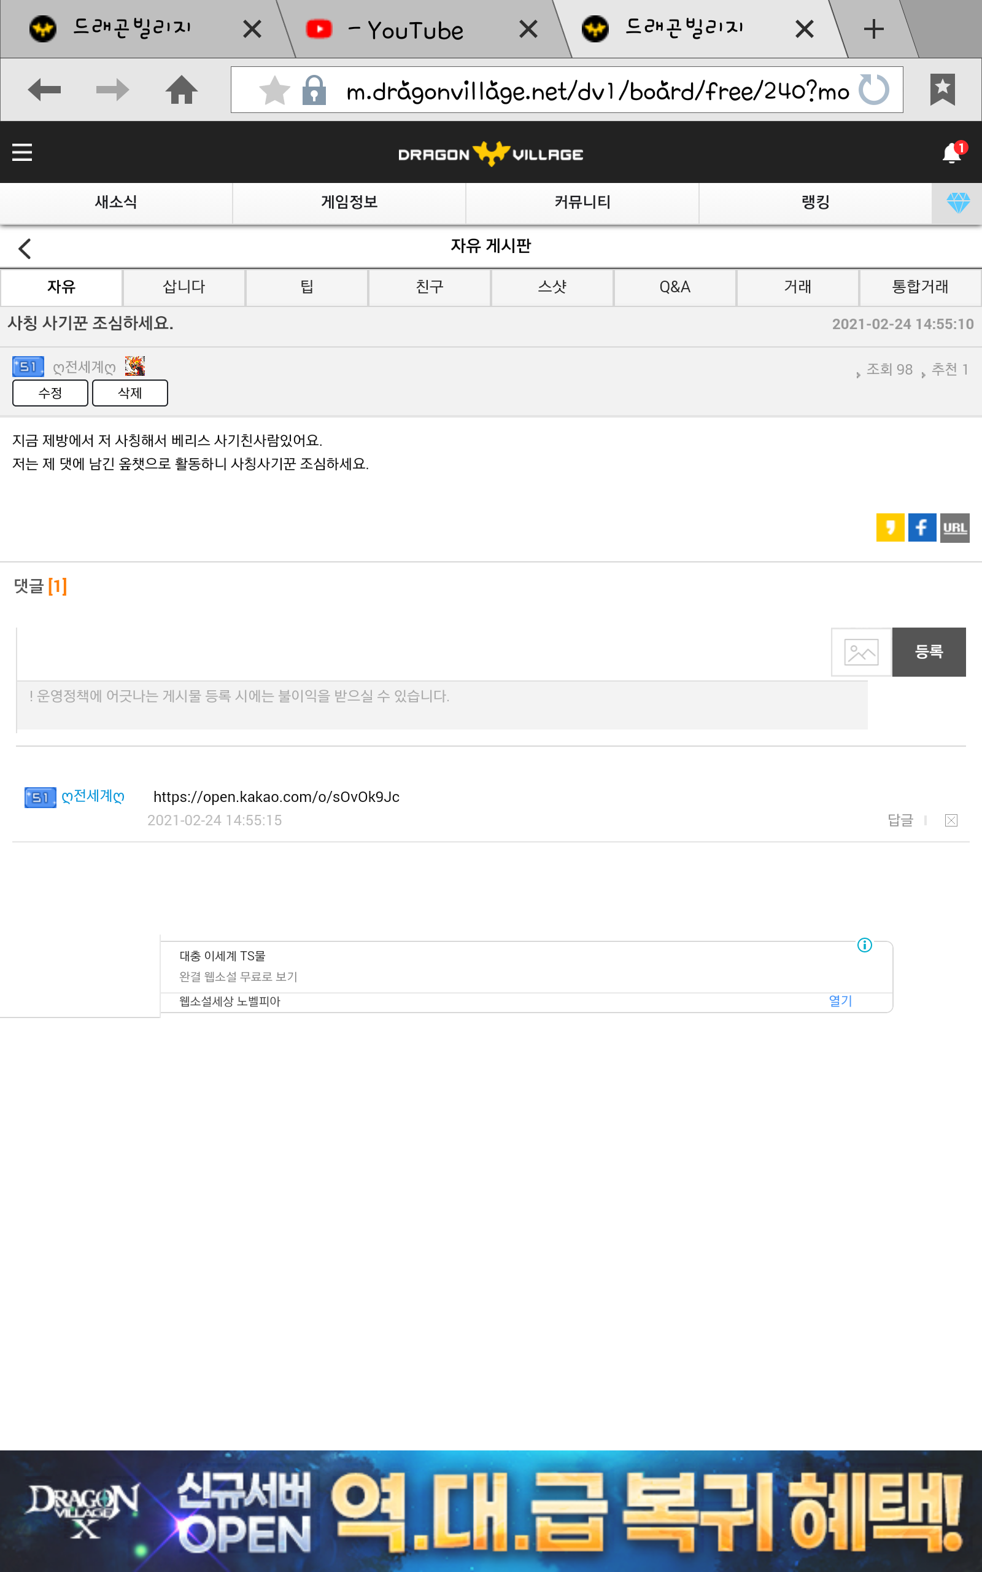Copy the post URL icon
Viewport: 982px width, 1572px height.
tap(954, 527)
